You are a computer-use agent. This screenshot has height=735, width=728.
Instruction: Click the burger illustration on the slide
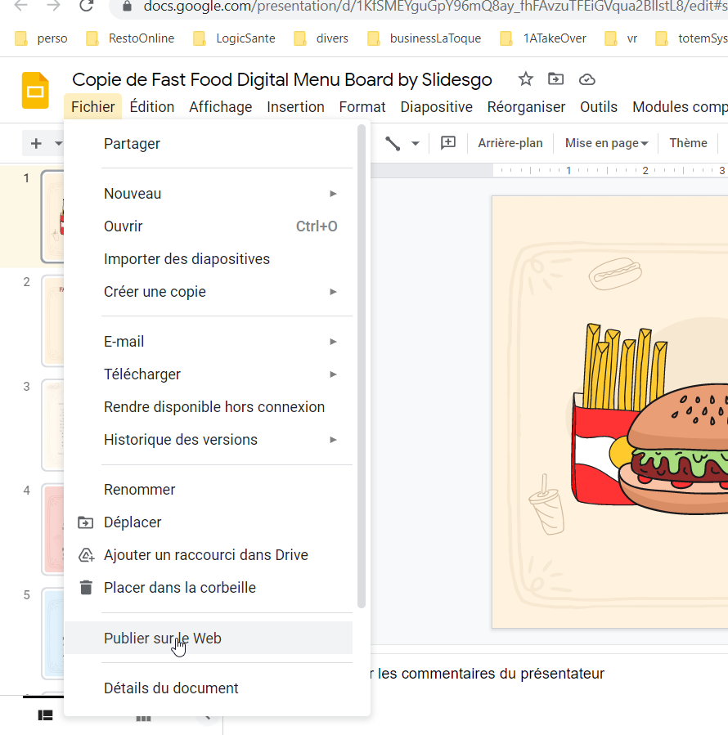(x=675, y=449)
